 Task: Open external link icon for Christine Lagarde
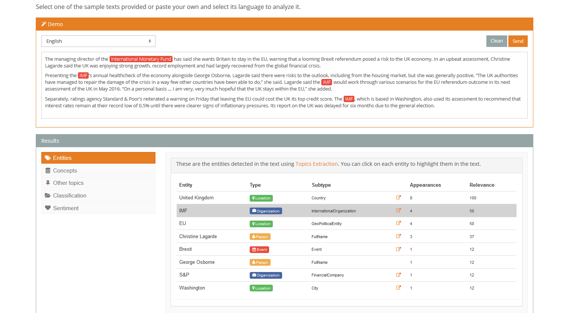coord(398,236)
